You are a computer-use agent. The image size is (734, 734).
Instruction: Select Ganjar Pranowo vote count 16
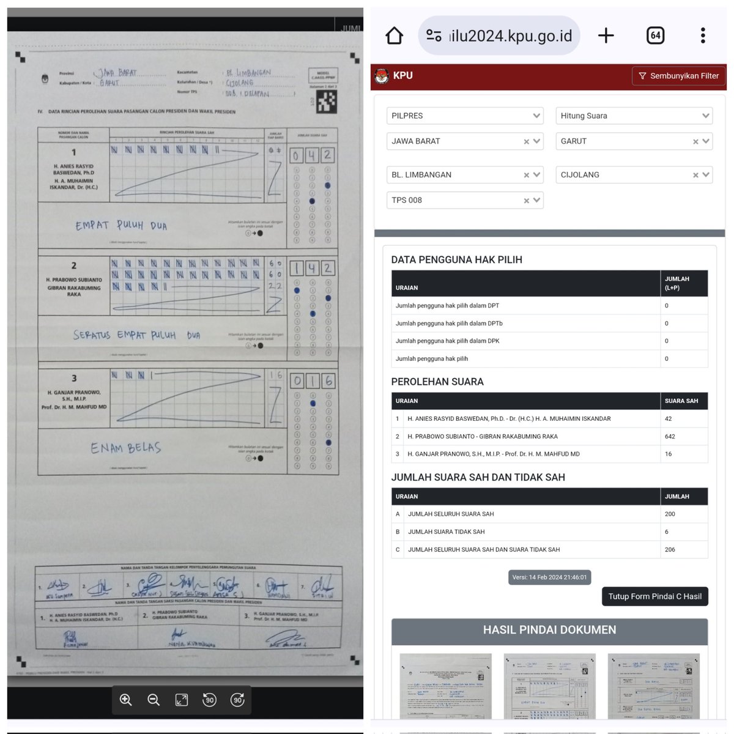668,454
